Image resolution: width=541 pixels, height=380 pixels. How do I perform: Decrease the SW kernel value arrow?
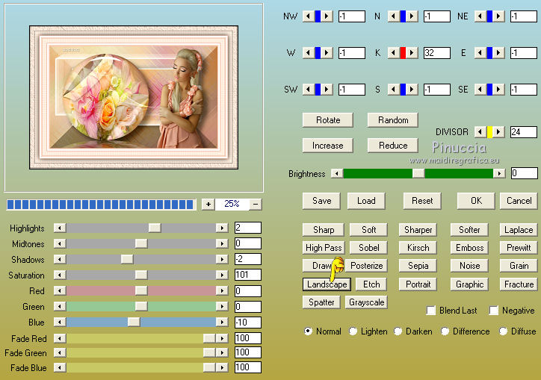pyautogui.click(x=308, y=90)
